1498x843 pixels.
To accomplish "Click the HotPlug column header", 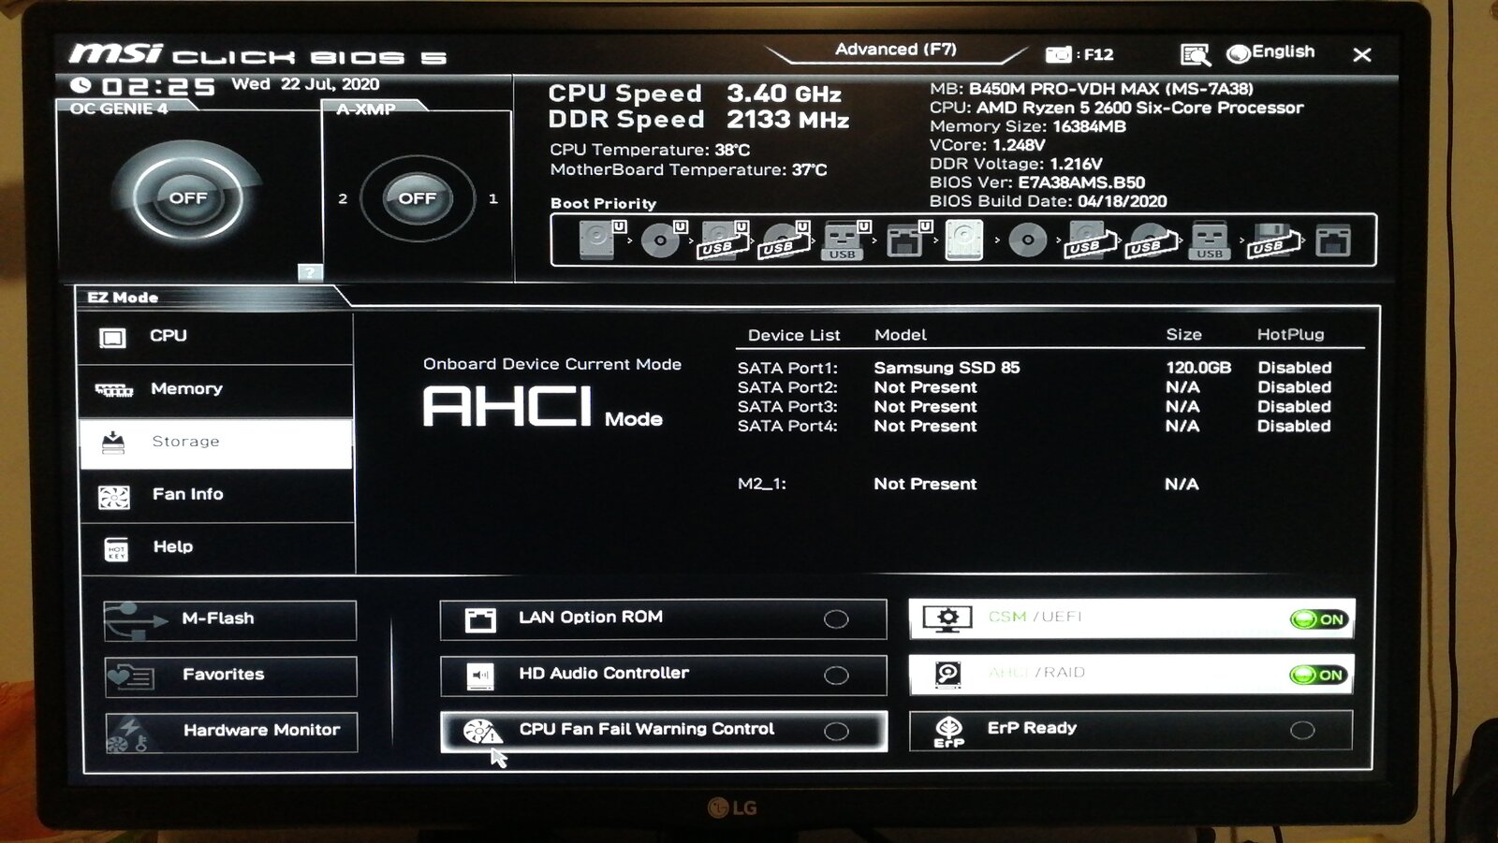I will (1290, 335).
